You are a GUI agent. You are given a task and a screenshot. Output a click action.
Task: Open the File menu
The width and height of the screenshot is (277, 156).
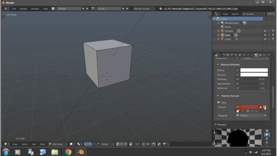click(x=14, y=9)
